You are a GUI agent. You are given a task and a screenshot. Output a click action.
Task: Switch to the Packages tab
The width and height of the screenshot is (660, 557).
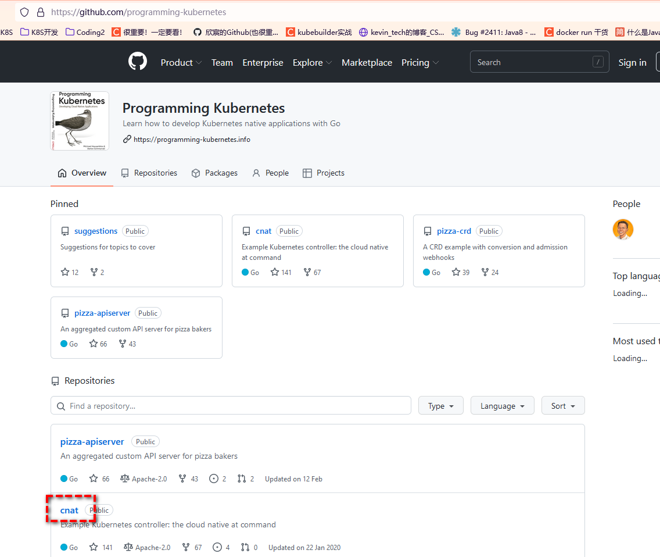214,173
